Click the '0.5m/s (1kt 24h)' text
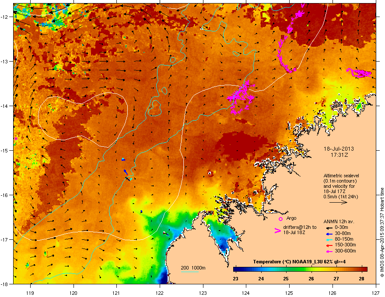The width and height of the screenshot is (385, 297). click(340, 197)
